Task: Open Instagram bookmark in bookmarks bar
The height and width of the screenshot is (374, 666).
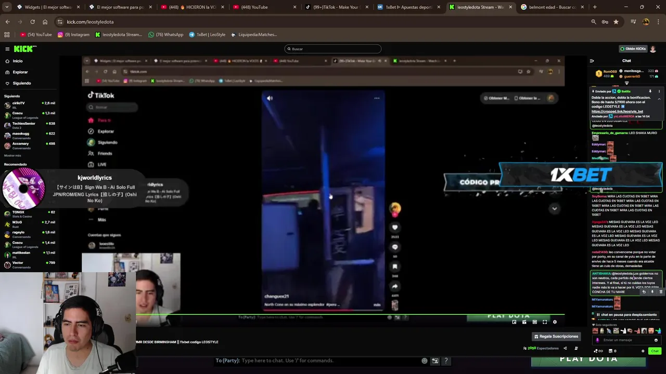Action: (74, 34)
